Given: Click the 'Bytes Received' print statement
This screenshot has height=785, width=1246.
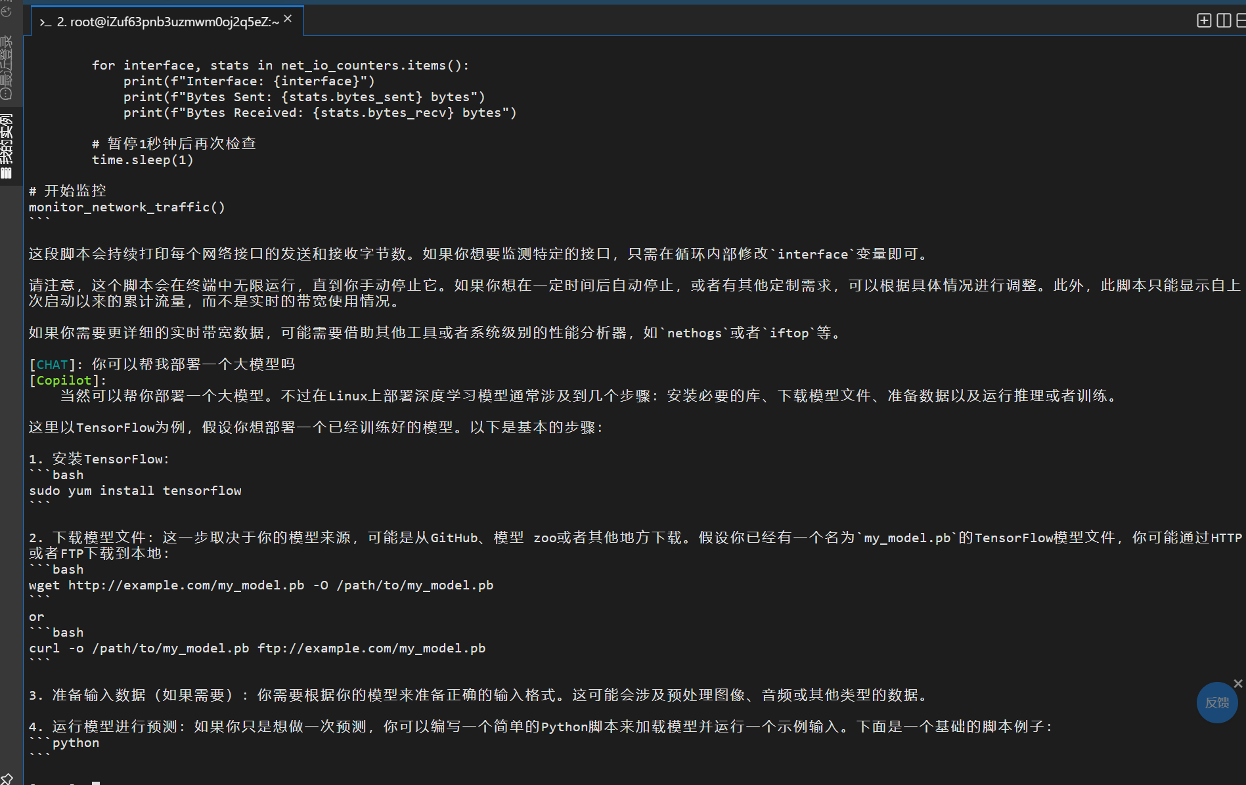Looking at the screenshot, I should 320,112.
